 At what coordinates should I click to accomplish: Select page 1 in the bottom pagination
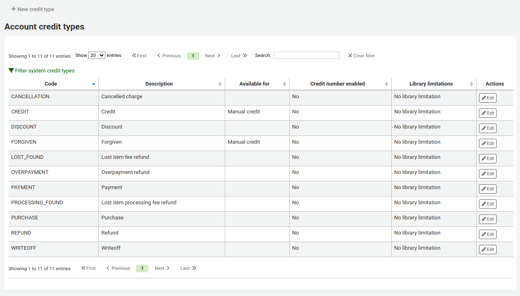[142, 268]
